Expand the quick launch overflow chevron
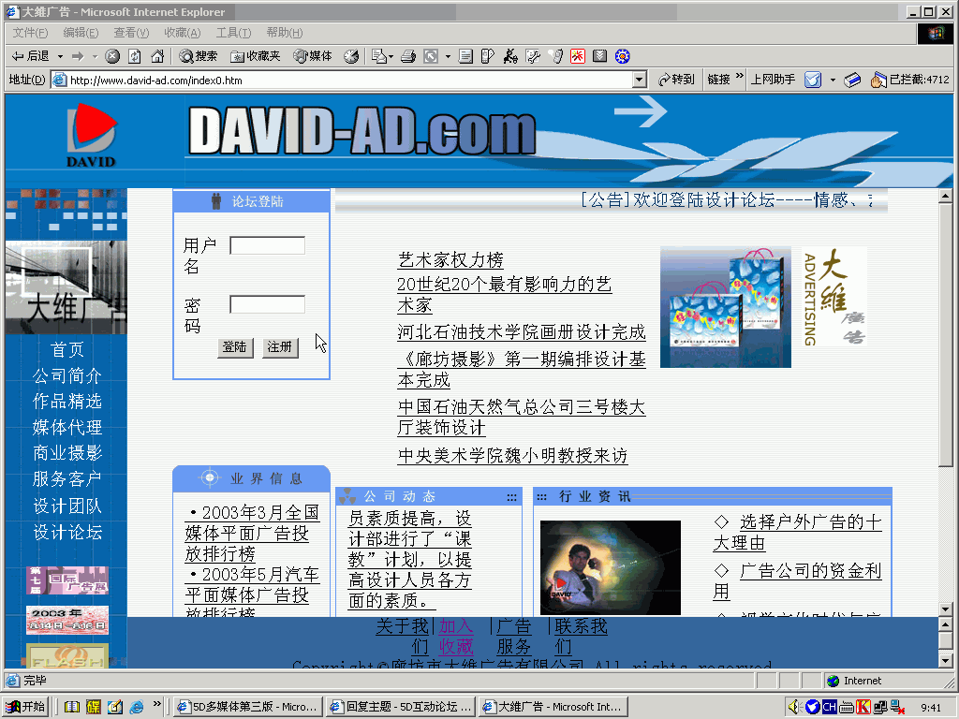The image size is (959, 719). (x=157, y=704)
